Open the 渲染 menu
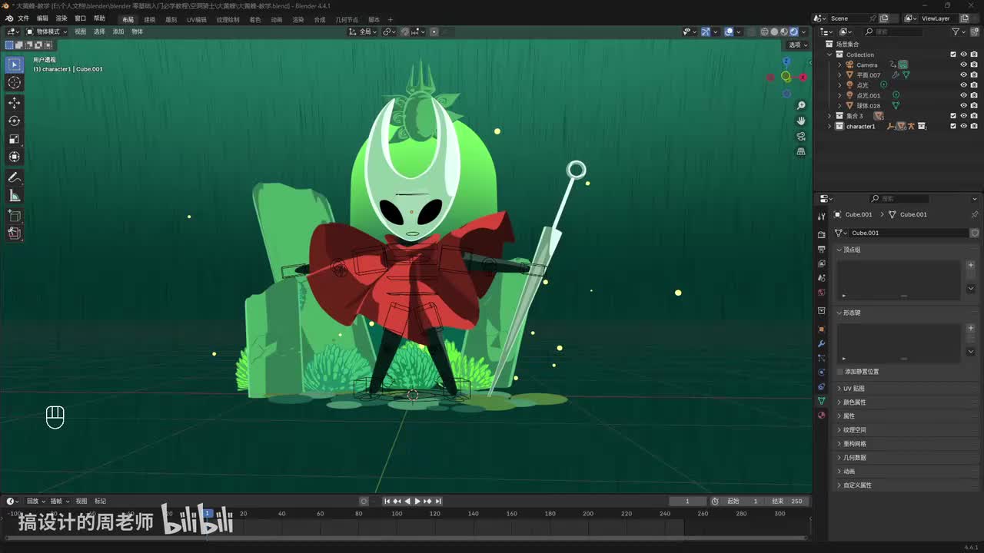The image size is (984, 553). (61, 18)
